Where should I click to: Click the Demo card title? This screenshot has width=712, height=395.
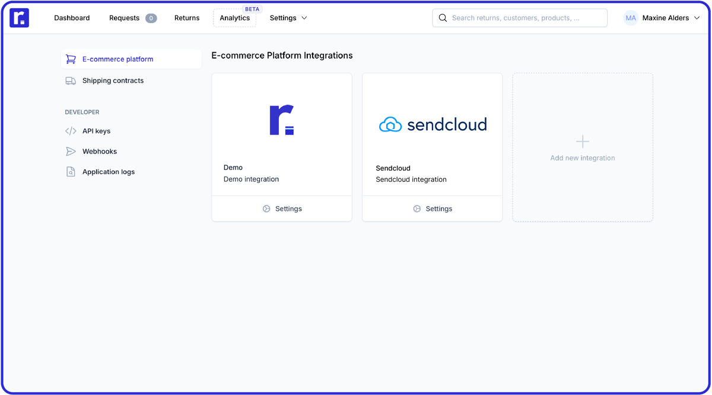(x=233, y=168)
